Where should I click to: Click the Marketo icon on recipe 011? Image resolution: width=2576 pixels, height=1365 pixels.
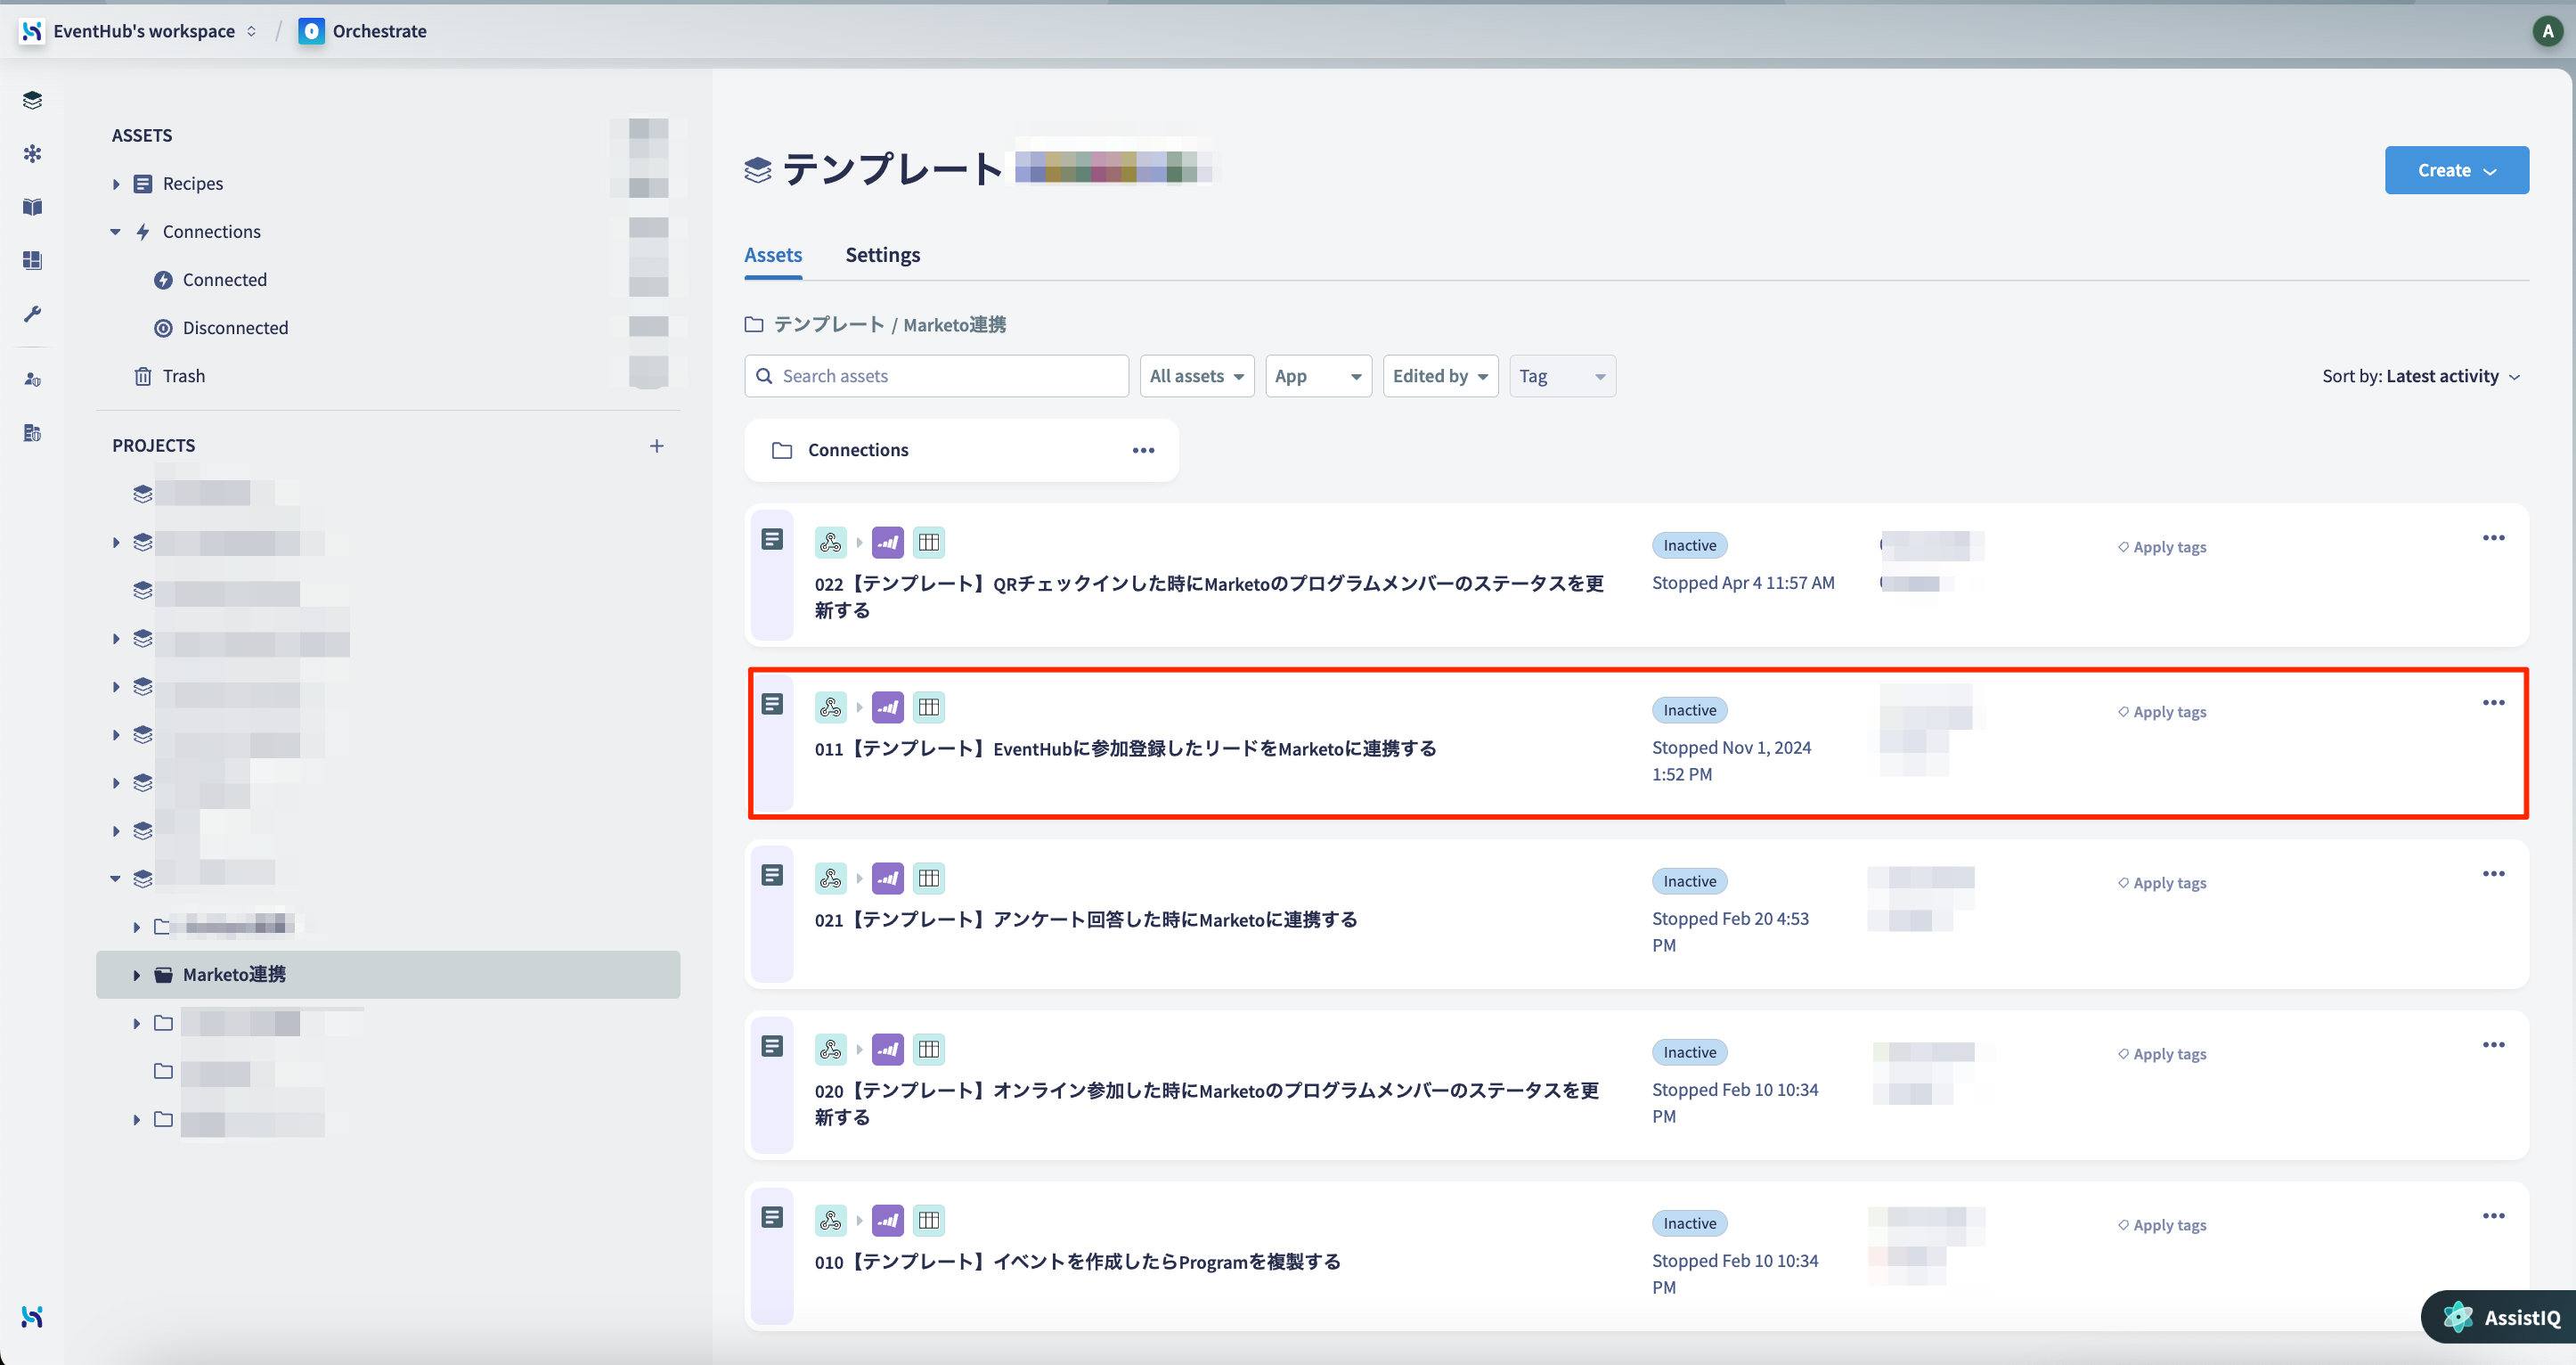coord(887,707)
